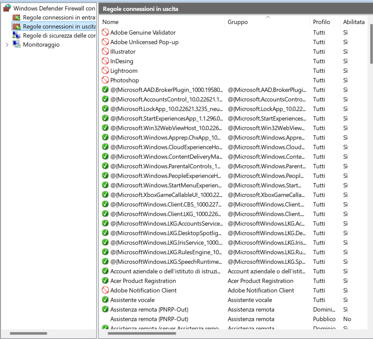Select the MicrosoftWindows.LKG.DesktopSpotlight rule name

pyautogui.click(x=166, y=233)
